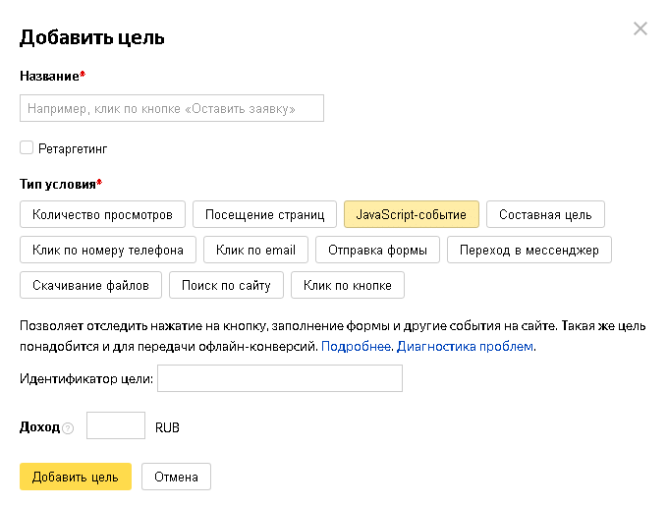The width and height of the screenshot is (668, 507).
Task: Select Отправка формы condition type
Action: pos(377,250)
